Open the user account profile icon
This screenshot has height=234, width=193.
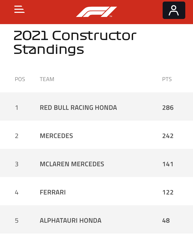click(x=174, y=10)
